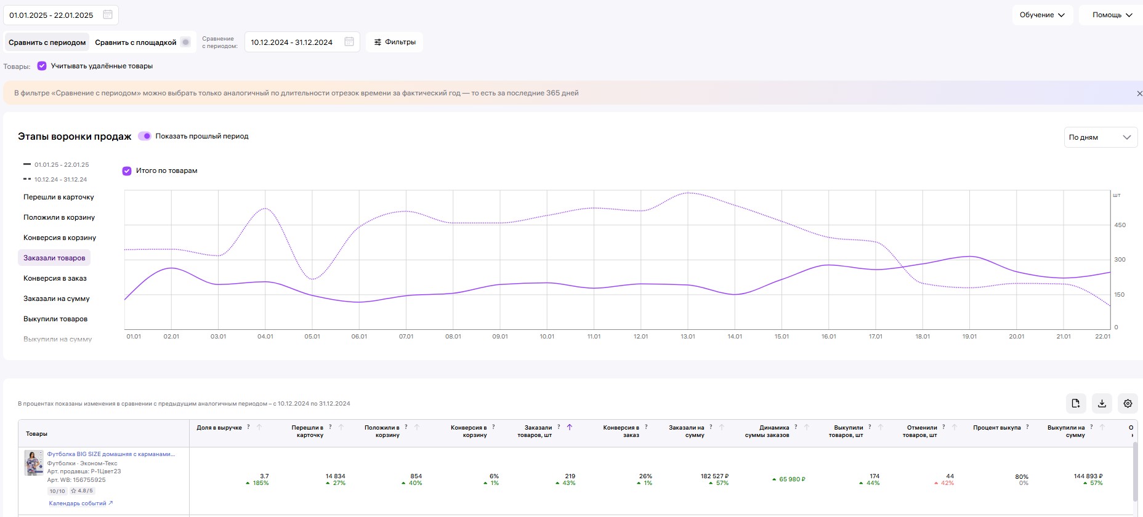Select Конверсия в заказ funnel stage
This screenshot has width=1143, height=517.
(x=55, y=278)
